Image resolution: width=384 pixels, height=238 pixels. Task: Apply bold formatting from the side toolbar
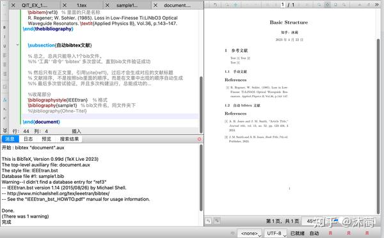coord(4,27)
